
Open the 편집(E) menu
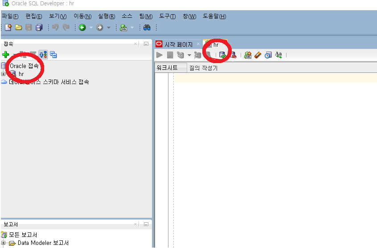[34, 16]
